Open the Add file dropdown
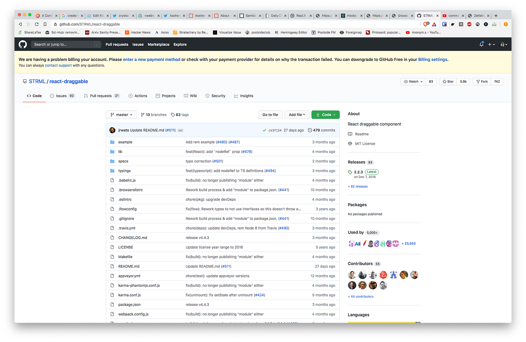The width and height of the screenshot is (526, 342). pos(297,115)
